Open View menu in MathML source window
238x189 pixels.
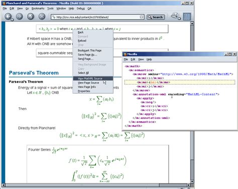tap(141, 59)
